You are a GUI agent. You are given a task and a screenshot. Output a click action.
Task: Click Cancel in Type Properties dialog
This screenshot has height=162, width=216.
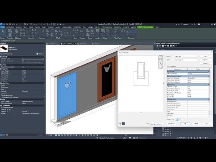(196, 124)
